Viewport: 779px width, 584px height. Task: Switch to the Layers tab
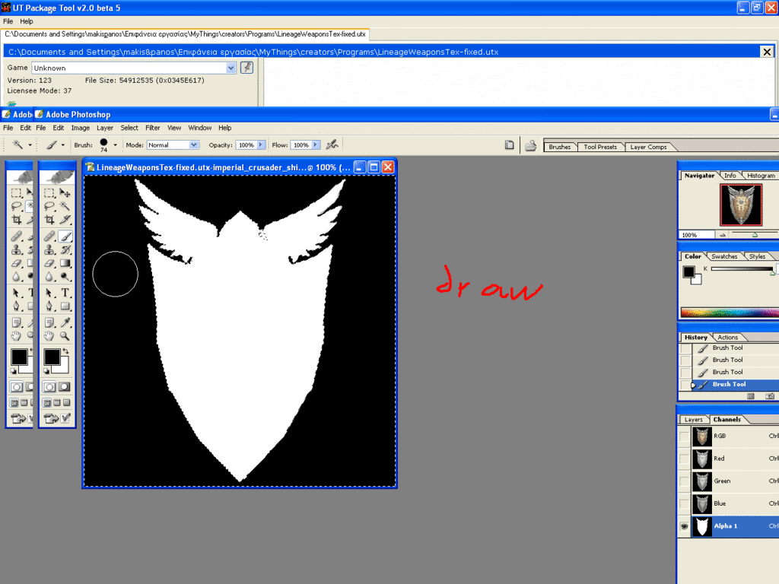tap(693, 420)
